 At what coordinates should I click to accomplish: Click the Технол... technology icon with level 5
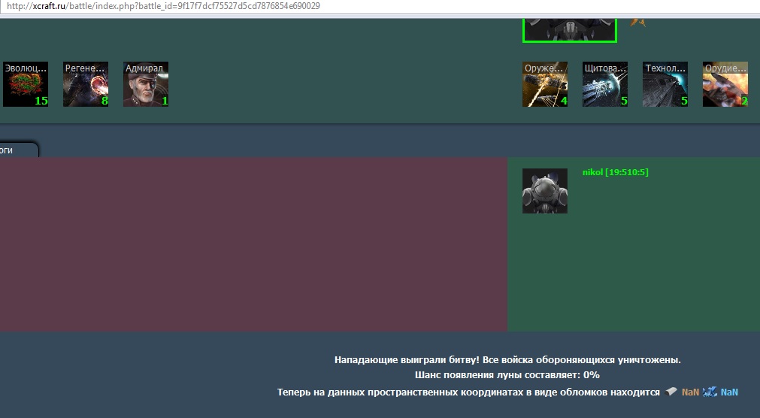point(665,84)
